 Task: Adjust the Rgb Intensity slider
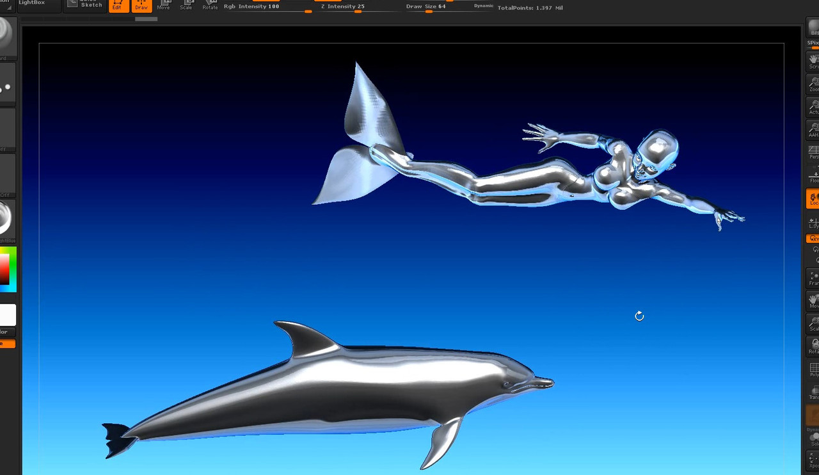tap(267, 7)
